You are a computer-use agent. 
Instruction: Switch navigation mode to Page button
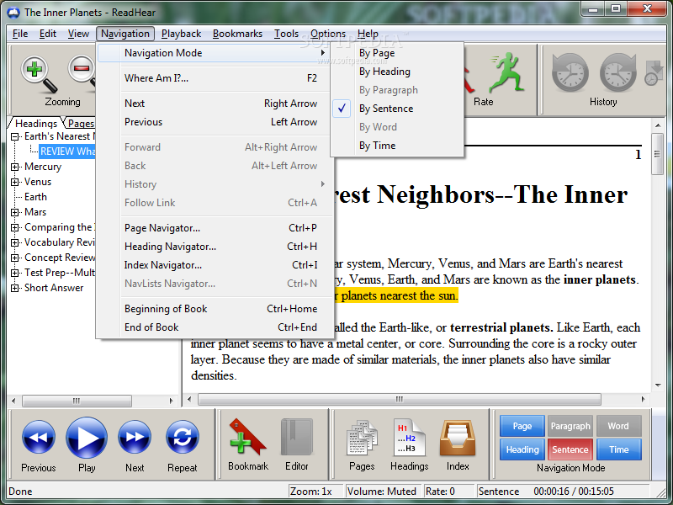[522, 426]
